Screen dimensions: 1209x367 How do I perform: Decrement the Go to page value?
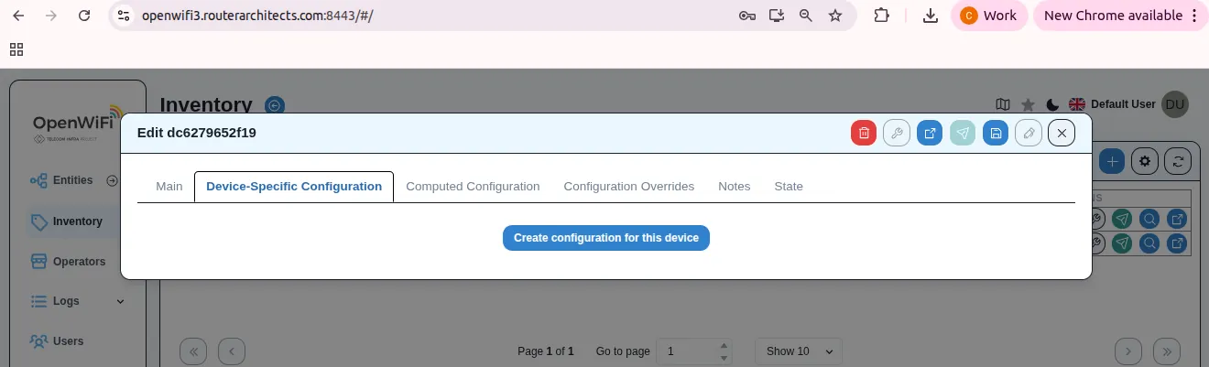click(x=724, y=358)
